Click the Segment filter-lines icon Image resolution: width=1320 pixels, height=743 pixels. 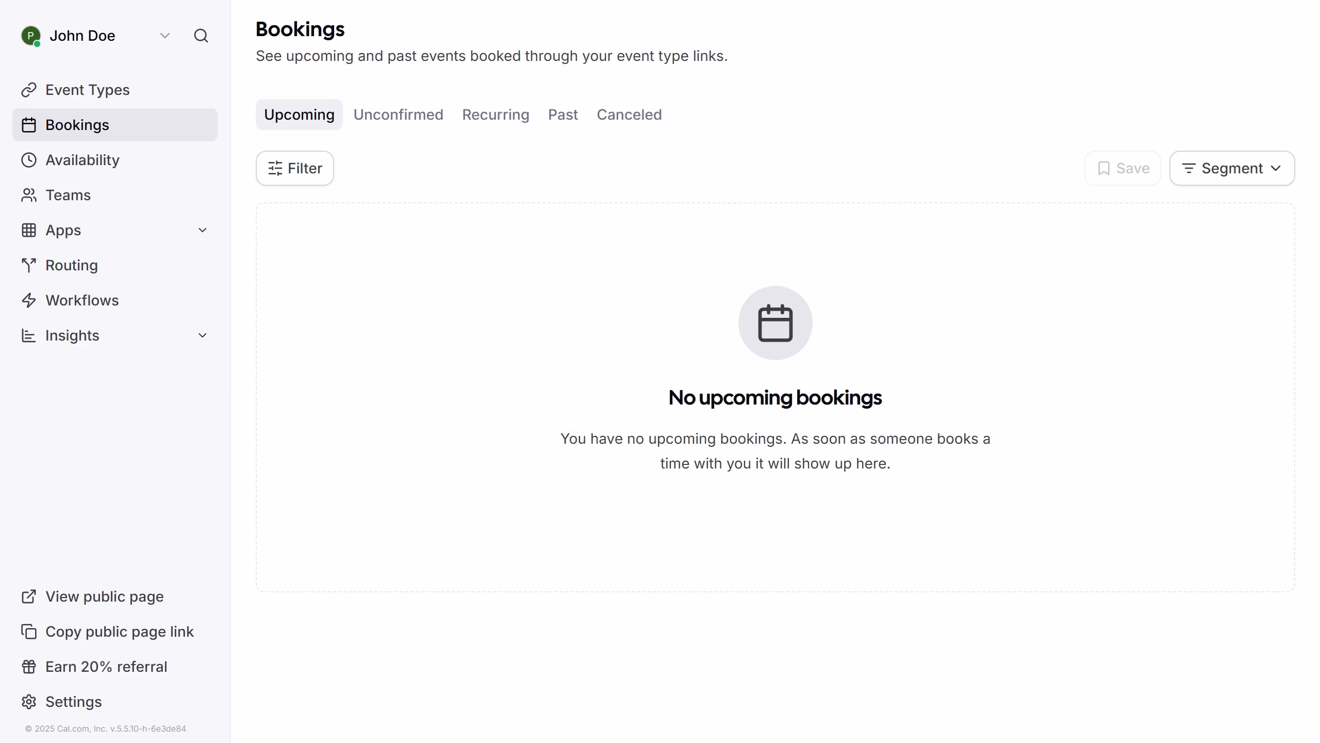pyautogui.click(x=1189, y=168)
